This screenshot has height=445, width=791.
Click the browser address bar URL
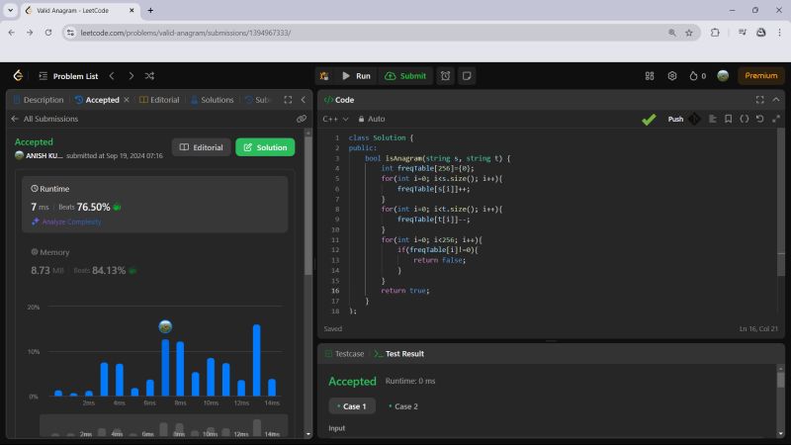pyautogui.click(x=186, y=33)
